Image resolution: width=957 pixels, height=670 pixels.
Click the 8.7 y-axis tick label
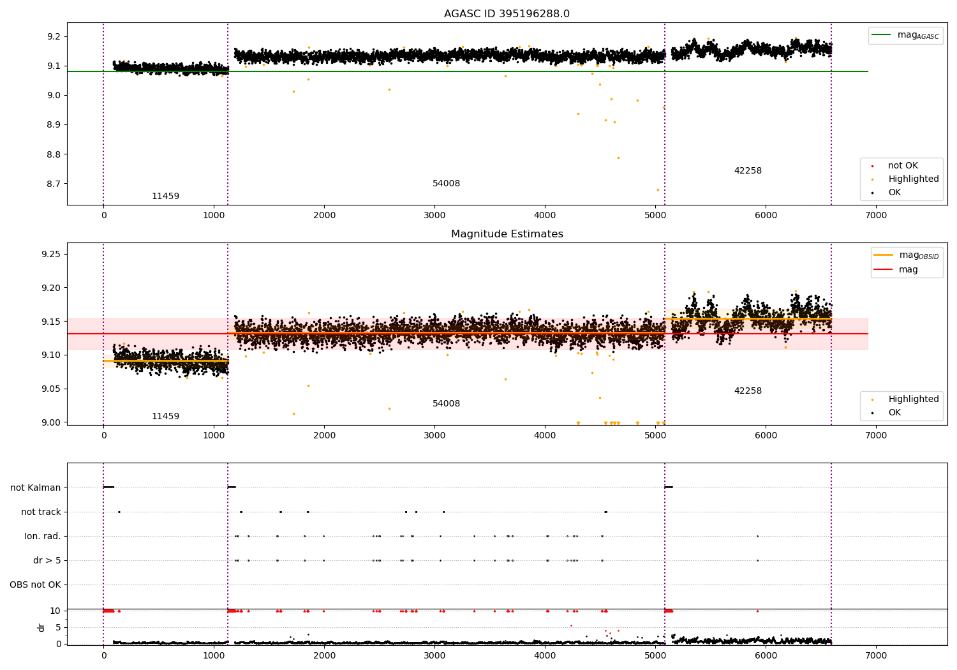click(x=54, y=184)
